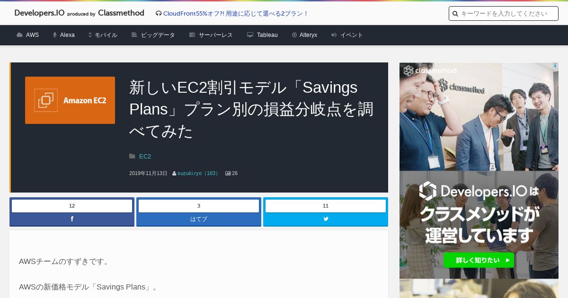Viewport: 568px width, 298px height.
Task: Click the headphone icon before the promo
Action: pos(159,14)
